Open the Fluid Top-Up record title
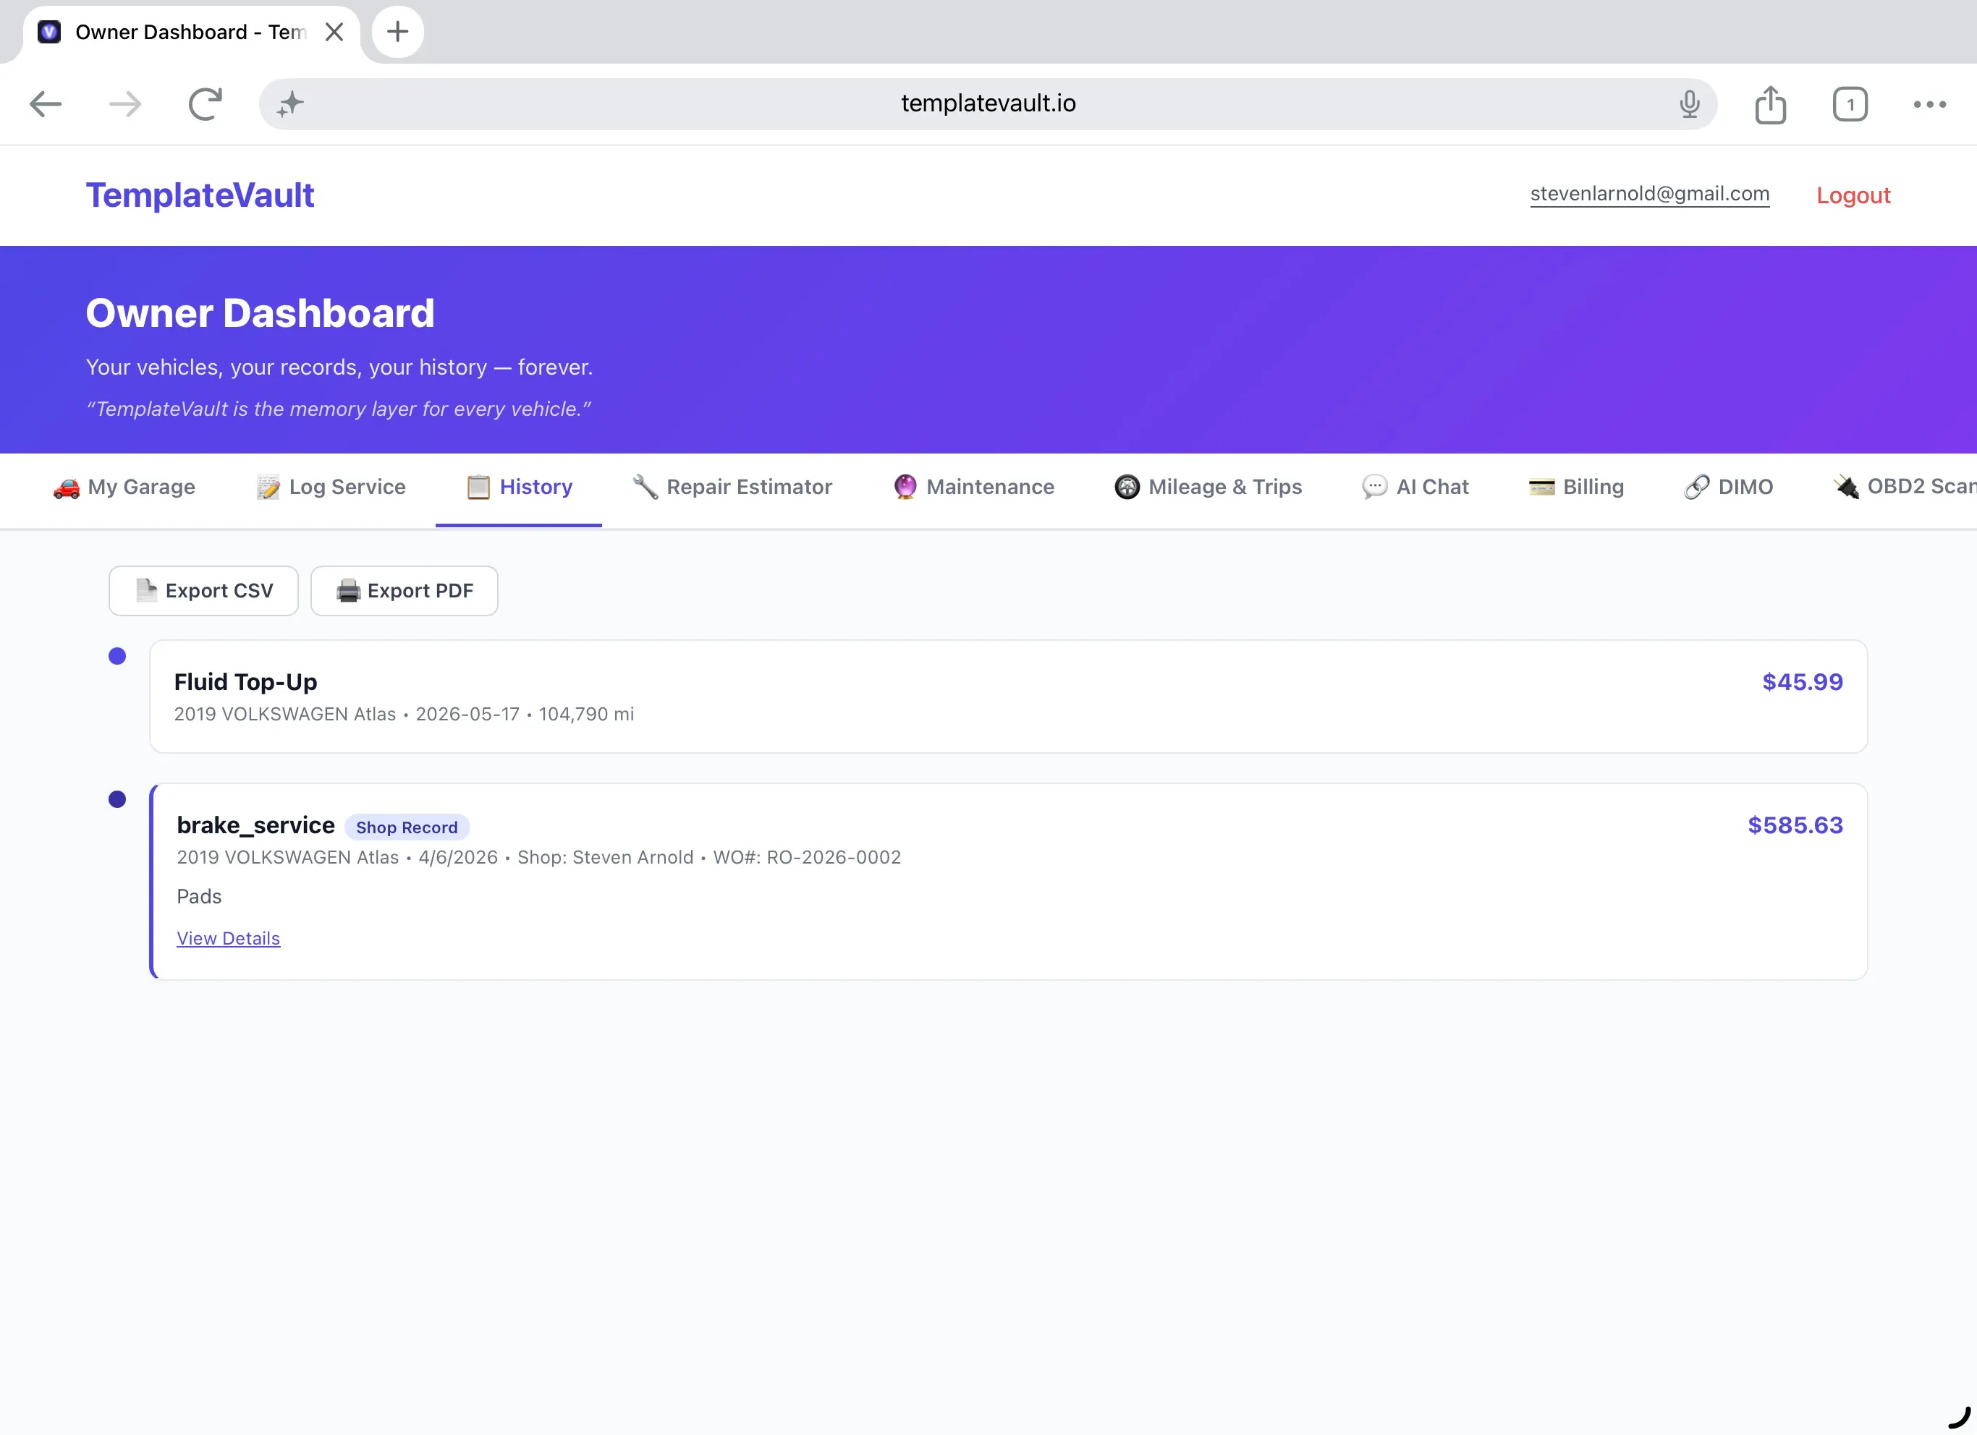 (246, 682)
